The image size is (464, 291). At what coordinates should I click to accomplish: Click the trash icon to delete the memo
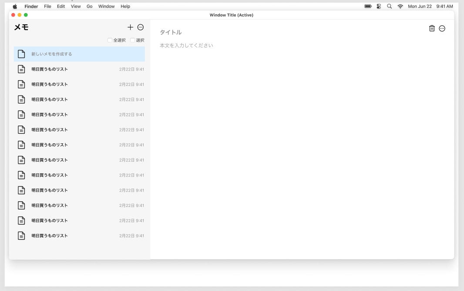point(432,28)
